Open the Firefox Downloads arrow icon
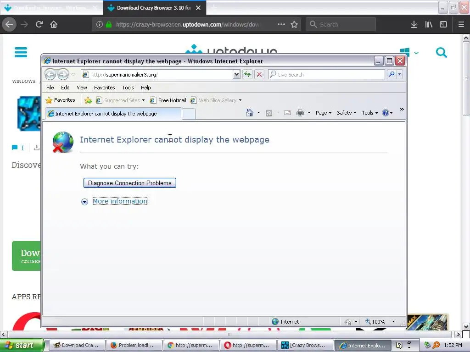The height and width of the screenshot is (352, 470). (x=414, y=24)
